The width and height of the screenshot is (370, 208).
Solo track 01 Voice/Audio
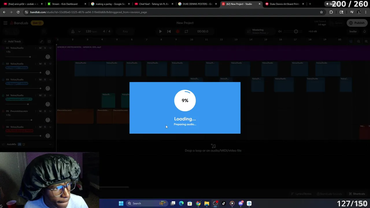point(45,48)
